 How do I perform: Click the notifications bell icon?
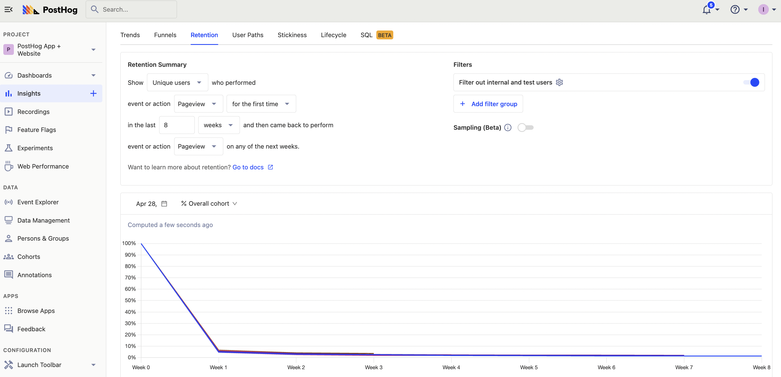pyautogui.click(x=706, y=10)
